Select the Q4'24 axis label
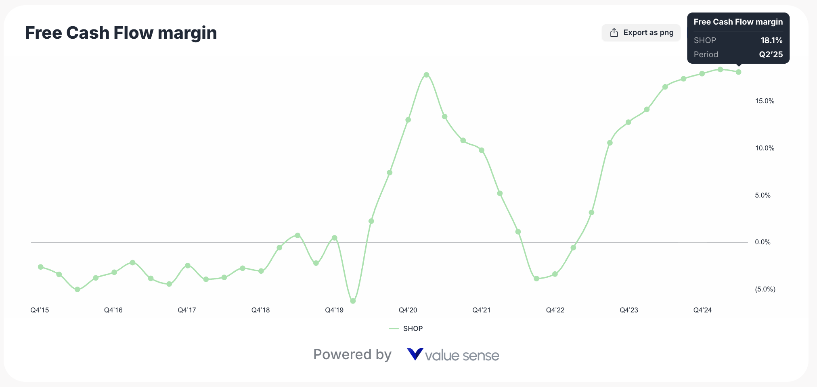817x387 pixels. (x=702, y=310)
